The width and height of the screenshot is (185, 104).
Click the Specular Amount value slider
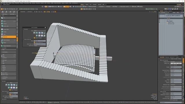pos(176,70)
